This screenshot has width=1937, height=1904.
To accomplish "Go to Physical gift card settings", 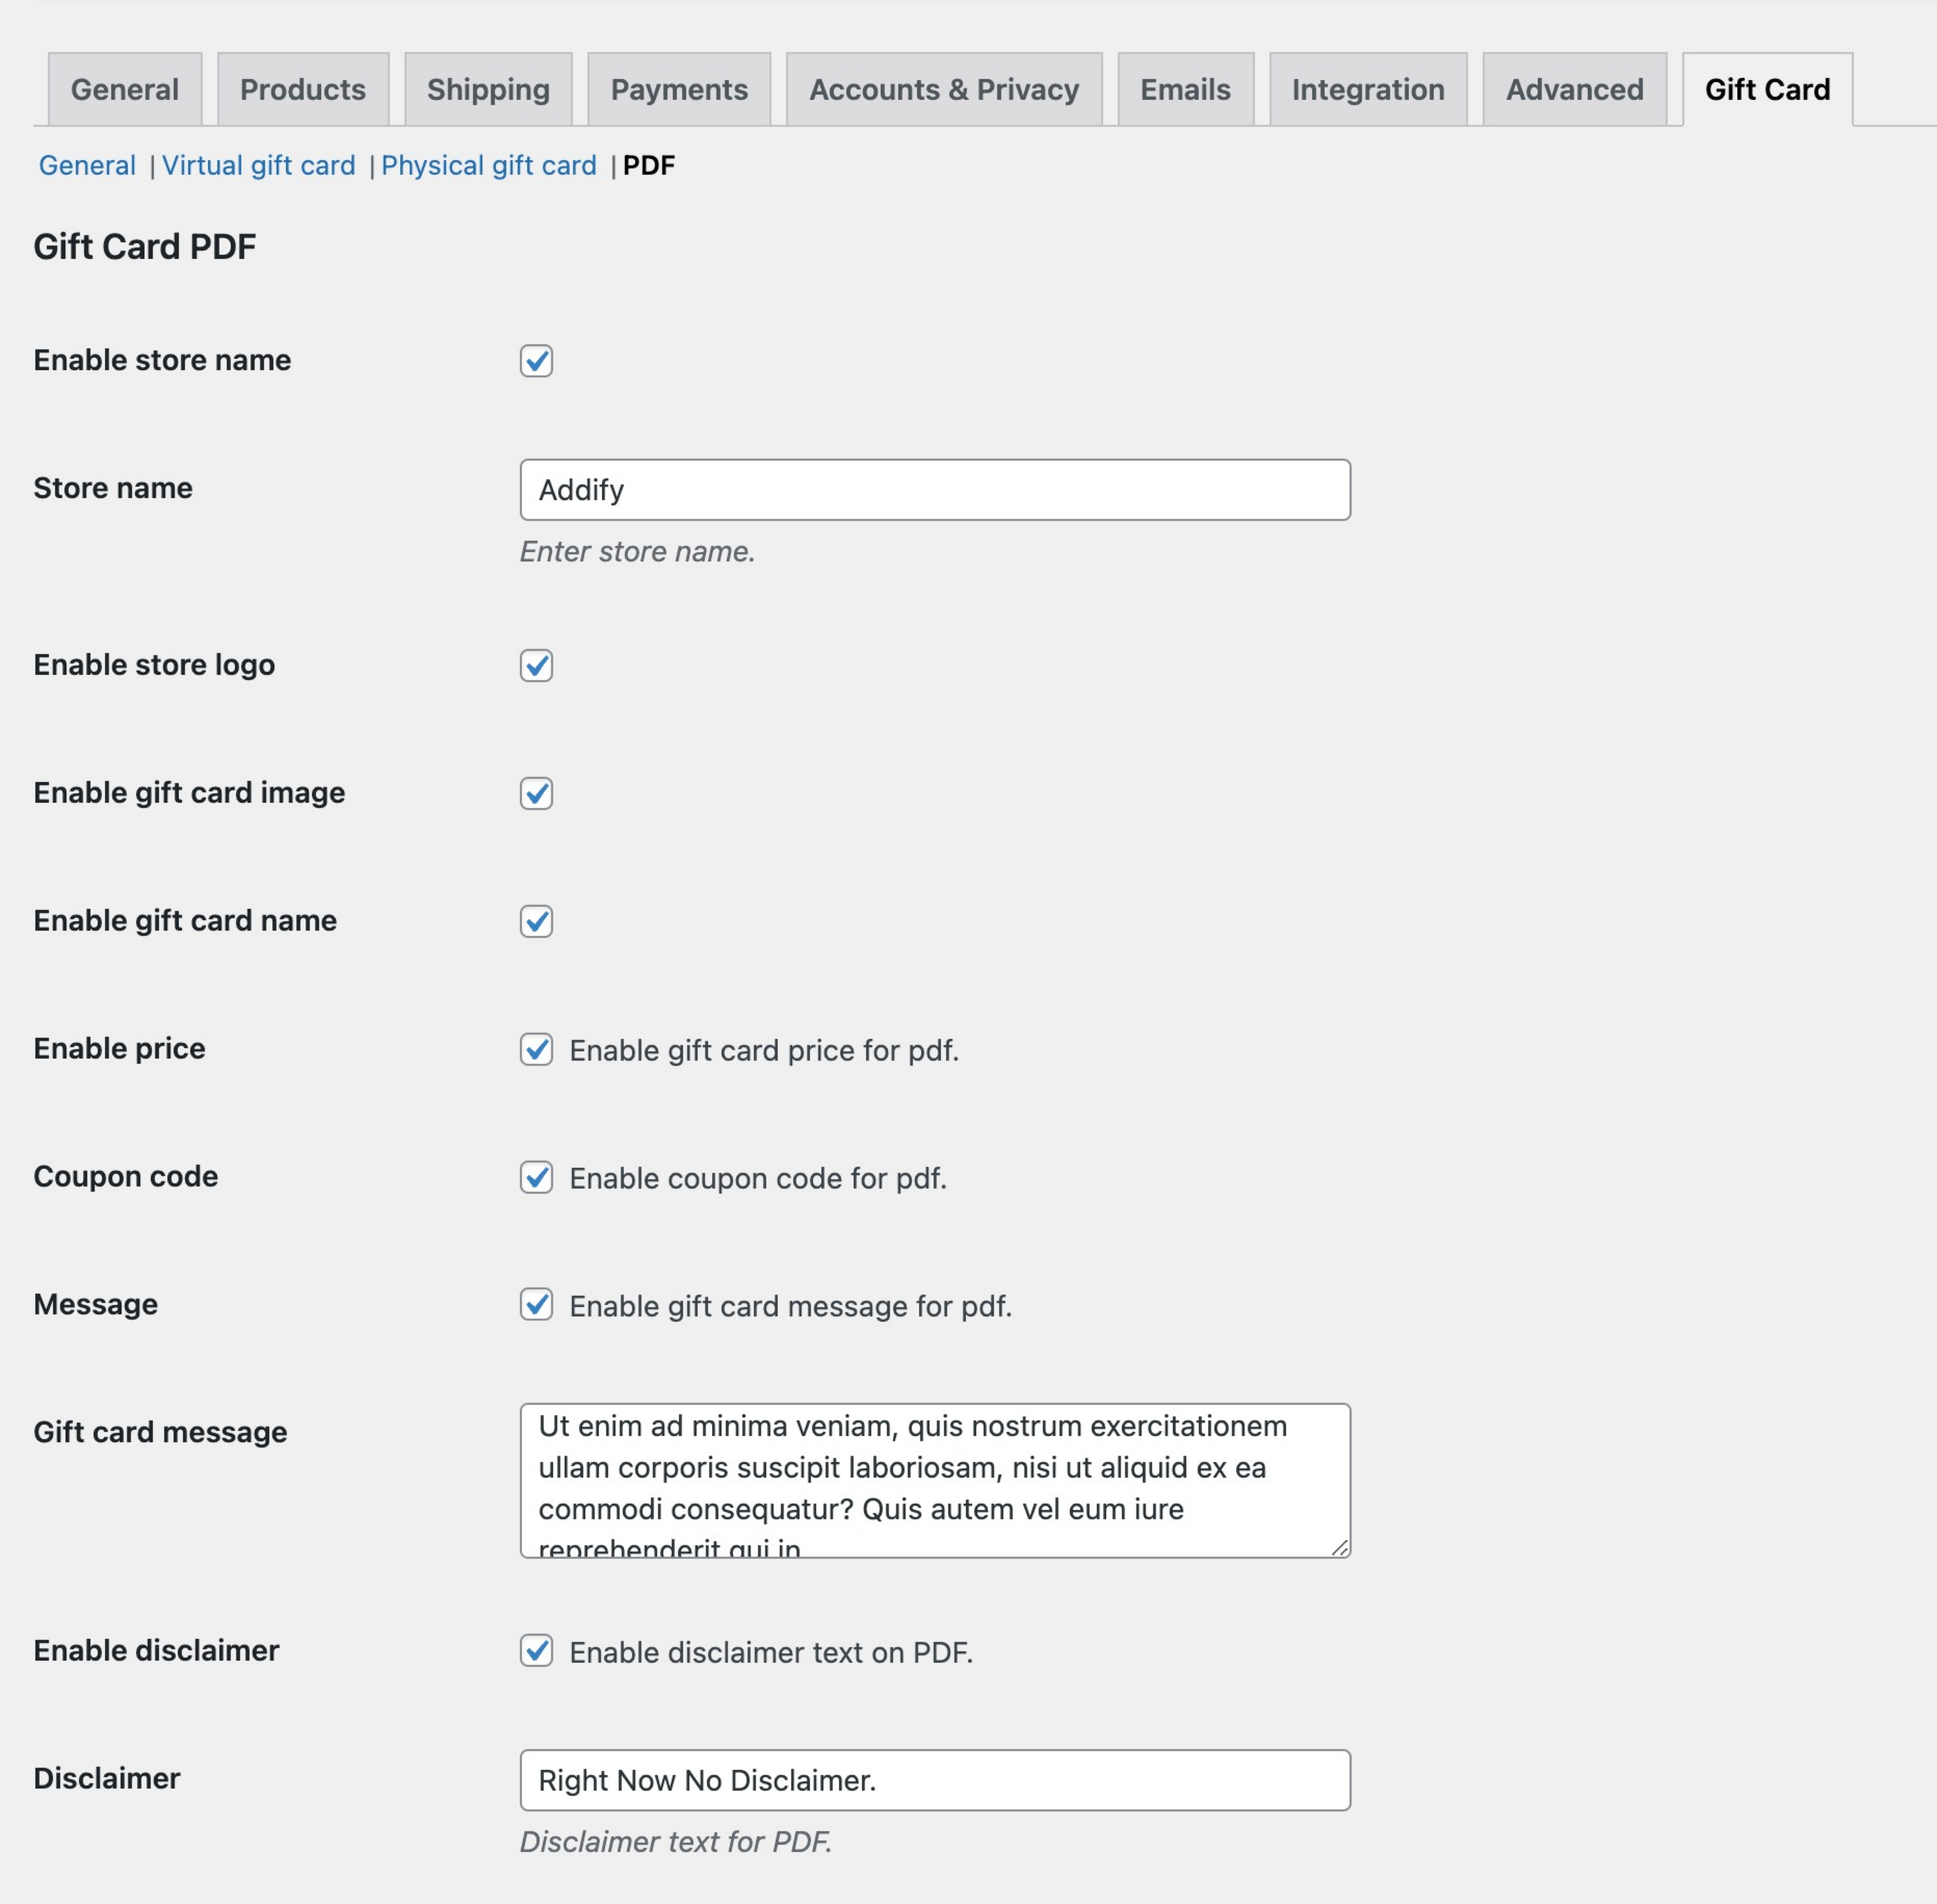I will point(488,165).
